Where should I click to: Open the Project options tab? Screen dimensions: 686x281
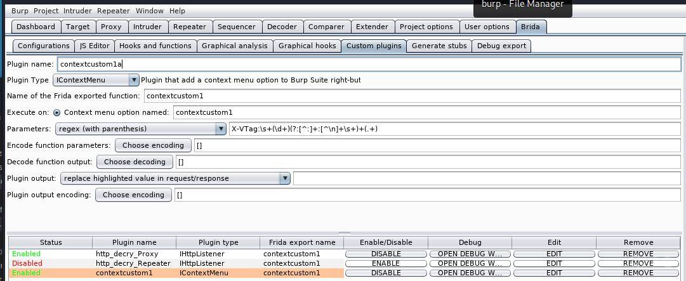pyautogui.click(x=426, y=27)
